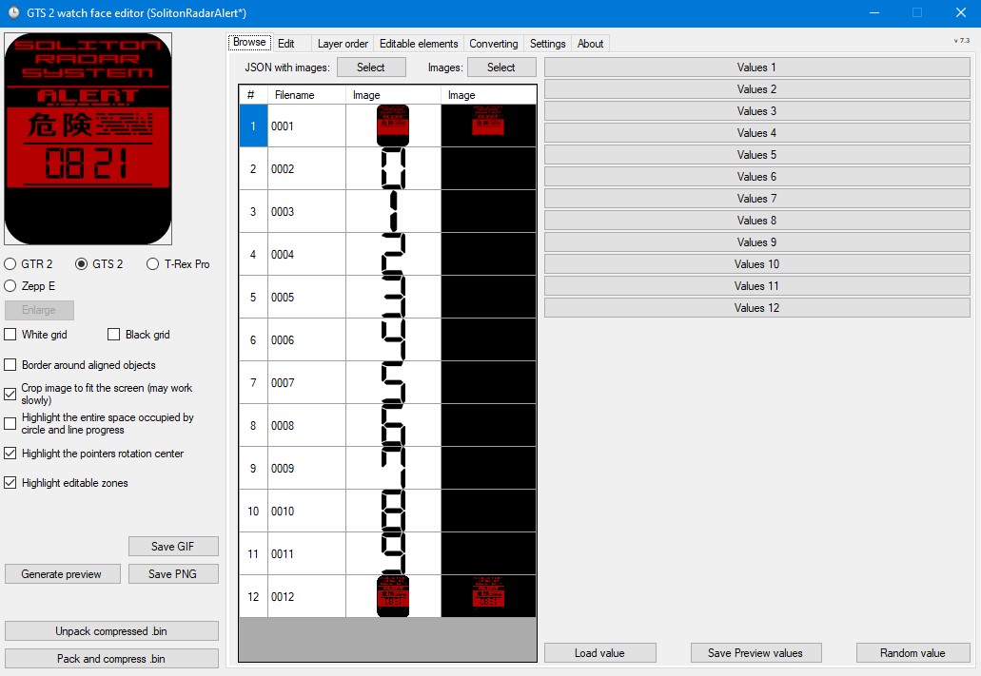Click the digit 9 image in row 0011
981x676 pixels.
[393, 554]
